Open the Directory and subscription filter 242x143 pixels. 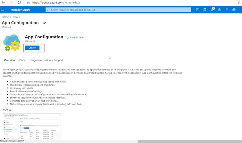pyautogui.click(x=205, y=10)
